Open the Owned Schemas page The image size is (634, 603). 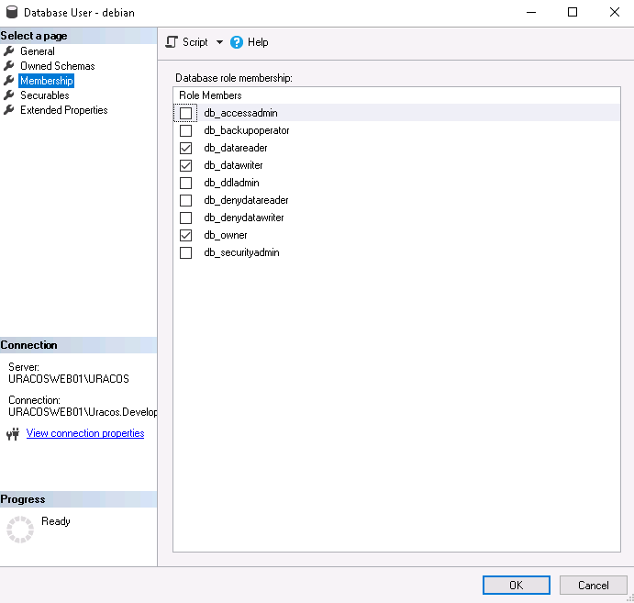[x=57, y=66]
